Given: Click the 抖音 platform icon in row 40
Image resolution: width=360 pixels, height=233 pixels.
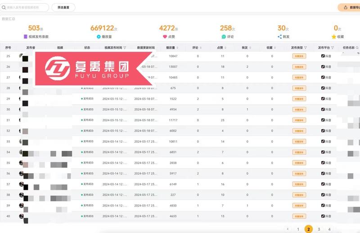Looking at the screenshot, I should pos(323,216).
